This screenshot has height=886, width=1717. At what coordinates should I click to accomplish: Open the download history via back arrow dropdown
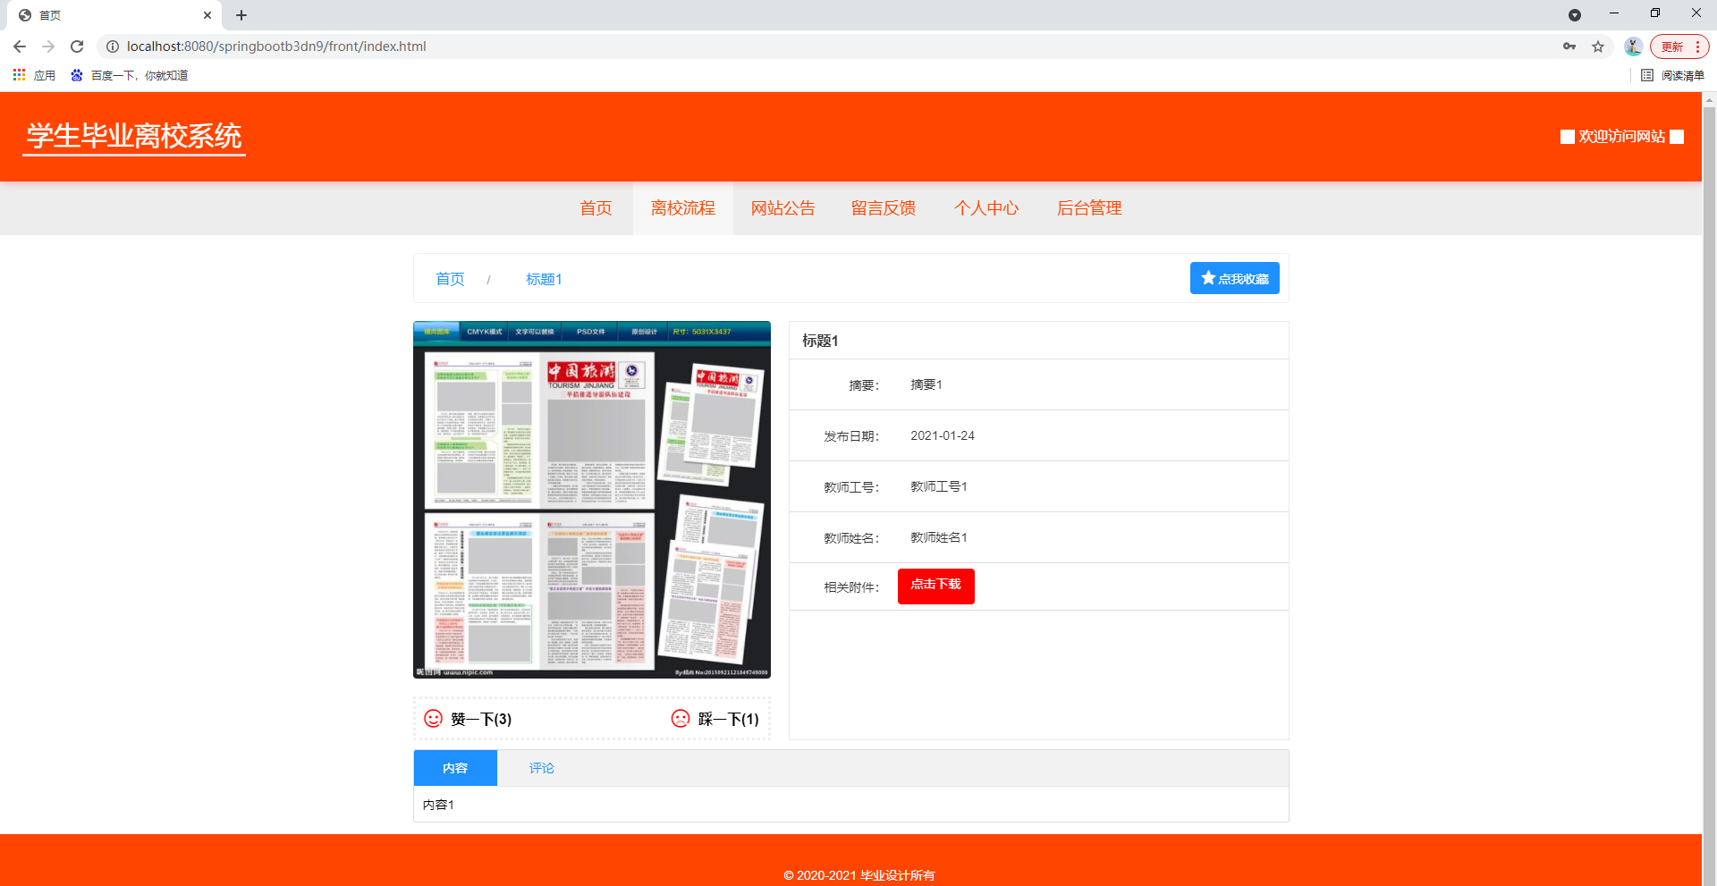point(20,46)
